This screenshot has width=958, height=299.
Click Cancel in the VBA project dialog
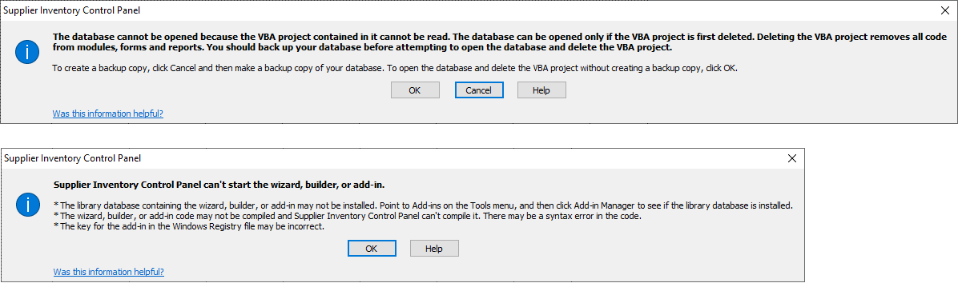tap(478, 90)
